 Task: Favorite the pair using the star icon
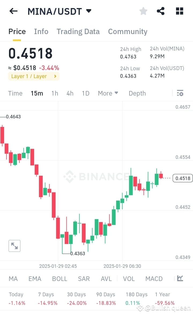click(143, 11)
